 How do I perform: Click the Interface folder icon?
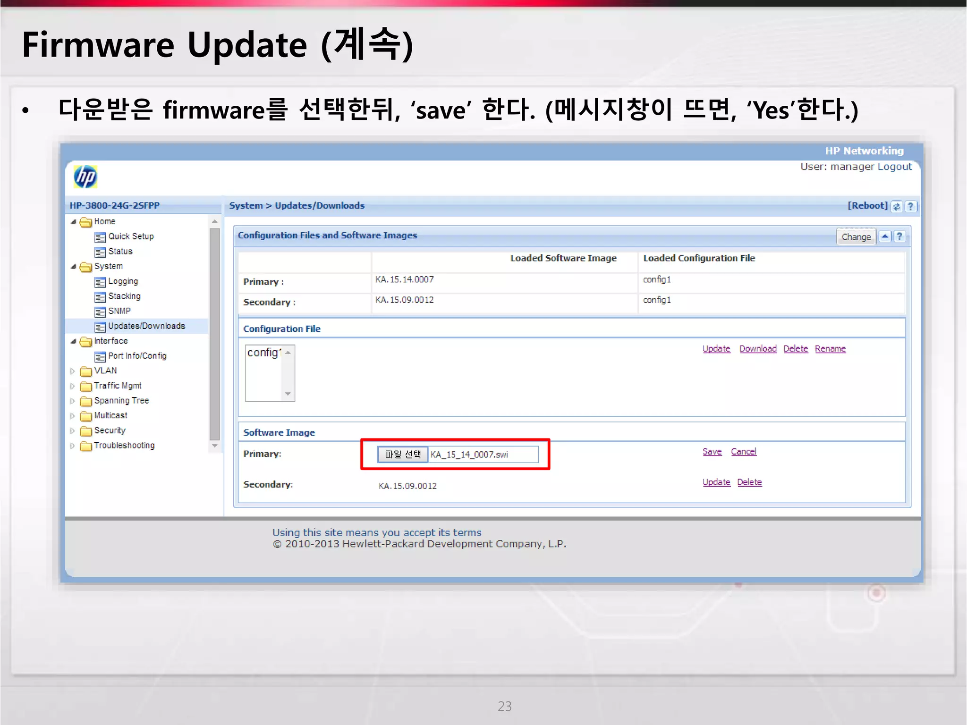tap(86, 341)
